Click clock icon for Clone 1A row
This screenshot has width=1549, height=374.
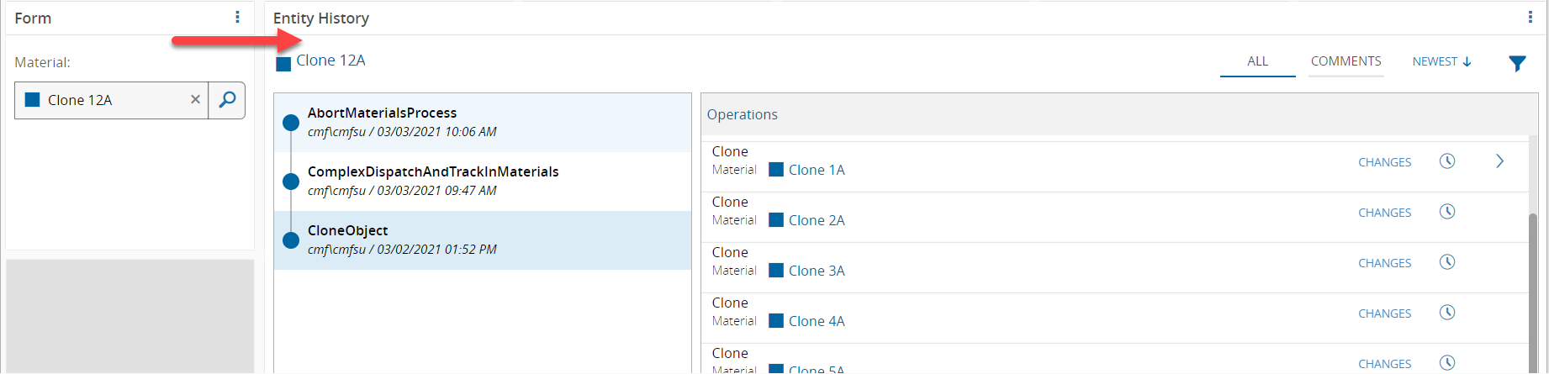[x=1447, y=161]
